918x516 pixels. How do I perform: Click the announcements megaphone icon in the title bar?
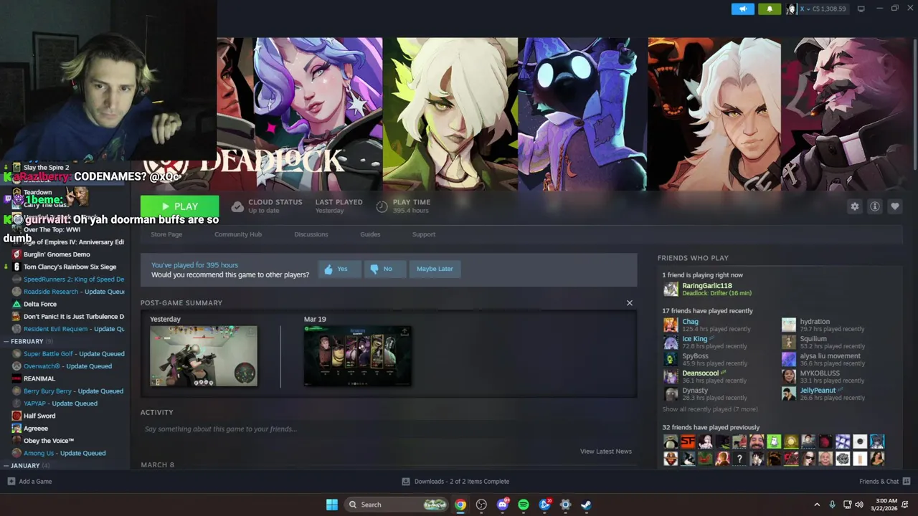pyautogui.click(x=743, y=9)
